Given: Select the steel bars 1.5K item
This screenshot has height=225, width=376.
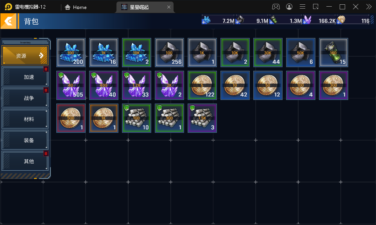Looking at the screenshot, I should pyautogui.click(x=202, y=118).
